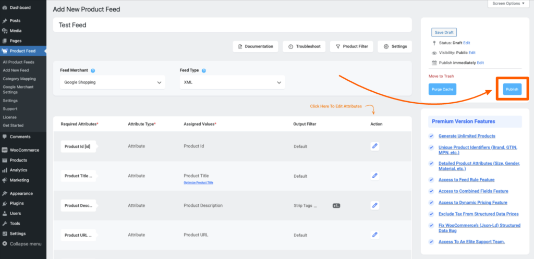The image size is (534, 259).
Task: Edit the Product URL row pencil icon
Action: pos(375,235)
